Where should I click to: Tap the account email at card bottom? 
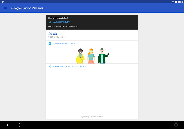pyautogui.click(x=92, y=116)
